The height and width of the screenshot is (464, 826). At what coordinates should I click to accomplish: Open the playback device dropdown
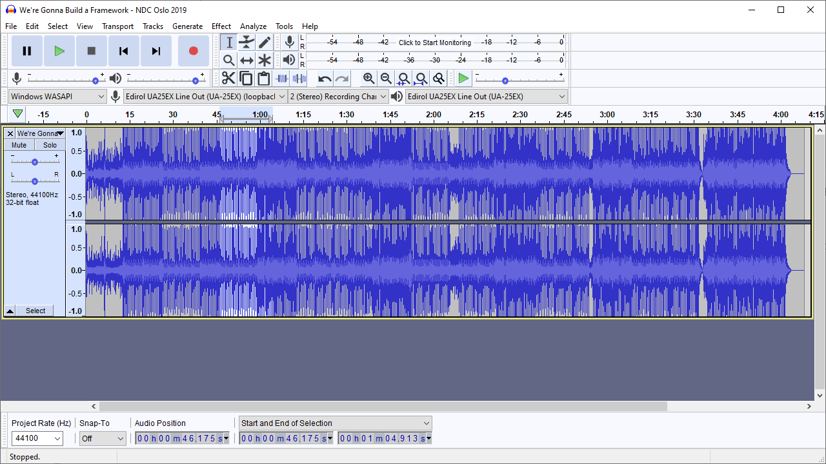(487, 97)
